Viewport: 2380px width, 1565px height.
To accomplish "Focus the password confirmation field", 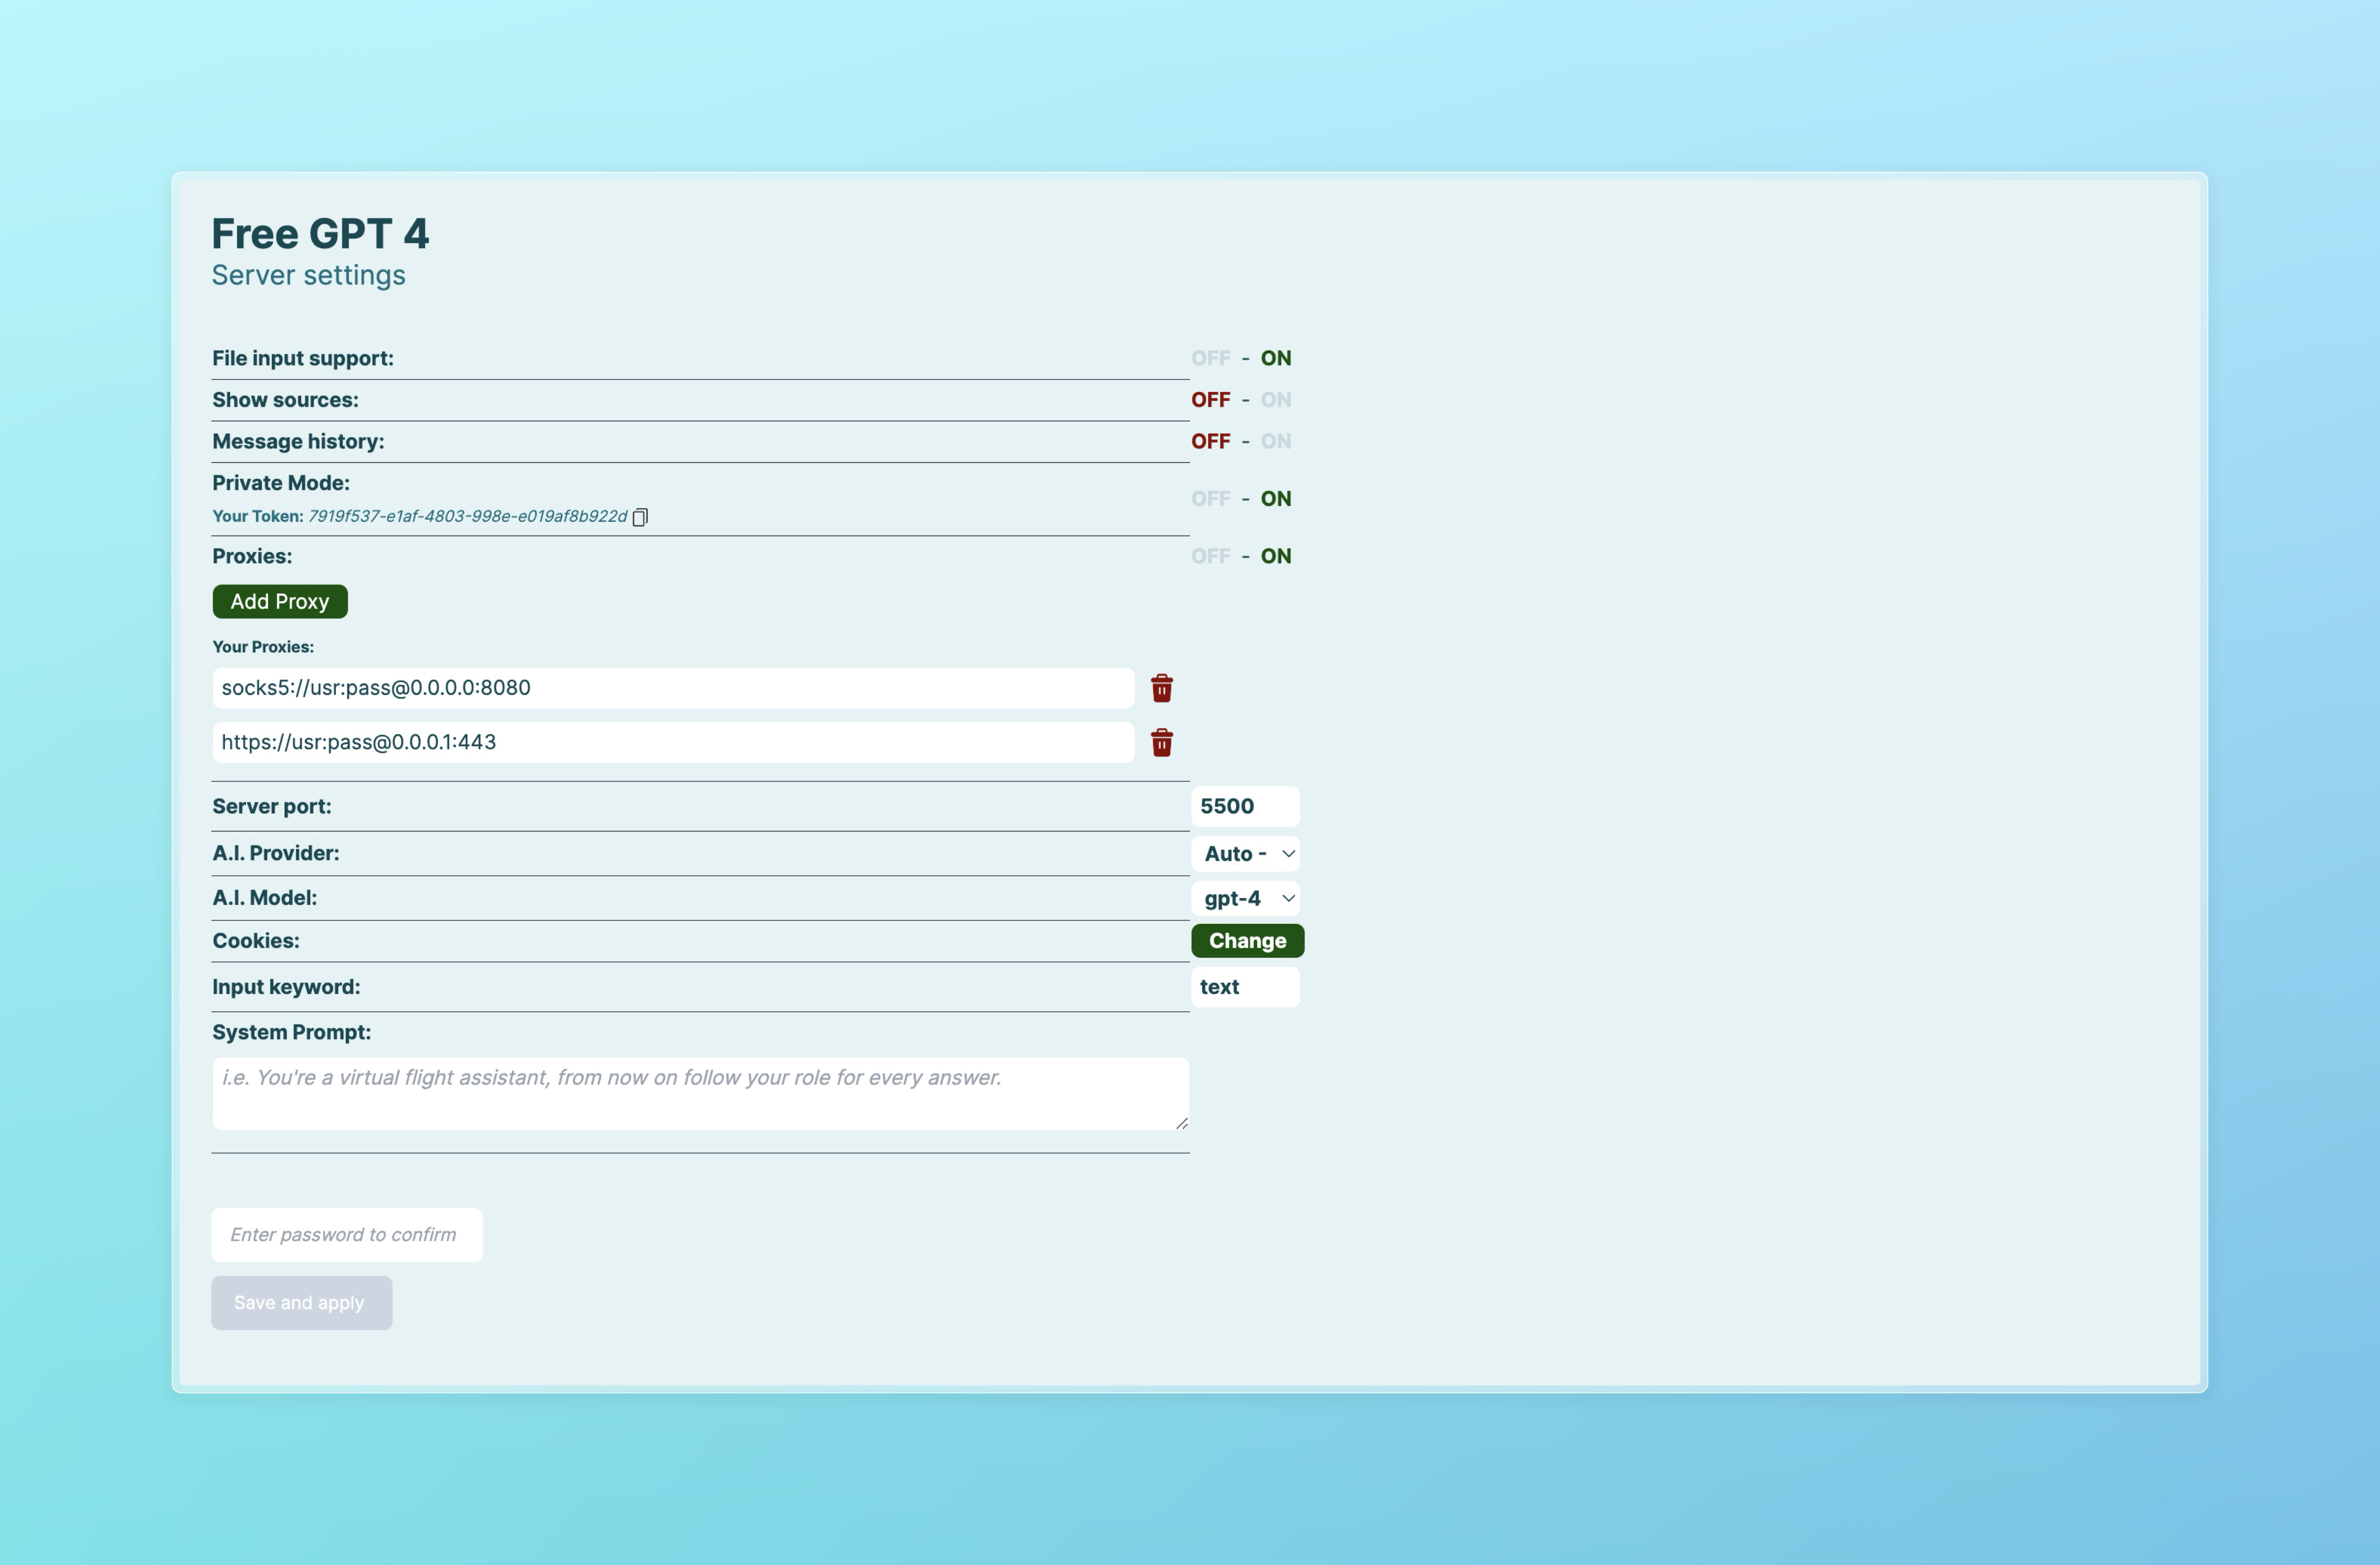I will pyautogui.click(x=346, y=1235).
